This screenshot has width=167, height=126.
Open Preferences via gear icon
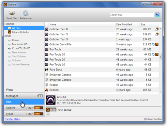[26, 13]
